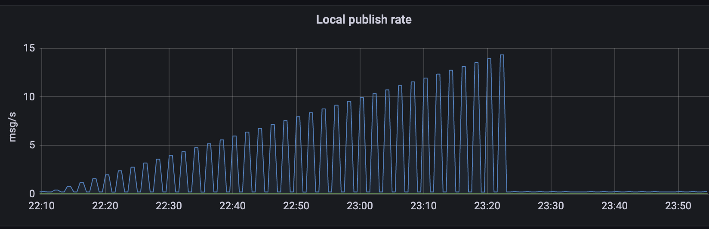Open the Local publish rate panel title
Viewport: 709px width, 229px height.
364,20
